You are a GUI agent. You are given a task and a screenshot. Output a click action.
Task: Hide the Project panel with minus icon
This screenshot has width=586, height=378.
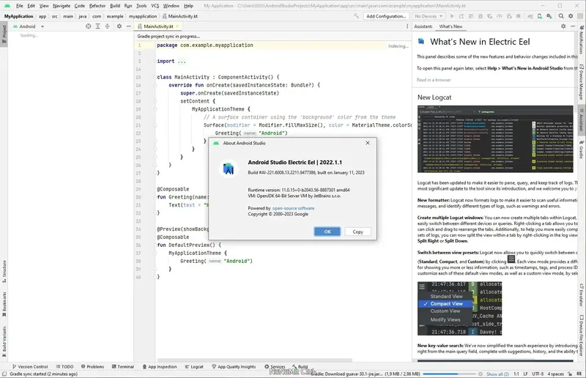coord(129,26)
